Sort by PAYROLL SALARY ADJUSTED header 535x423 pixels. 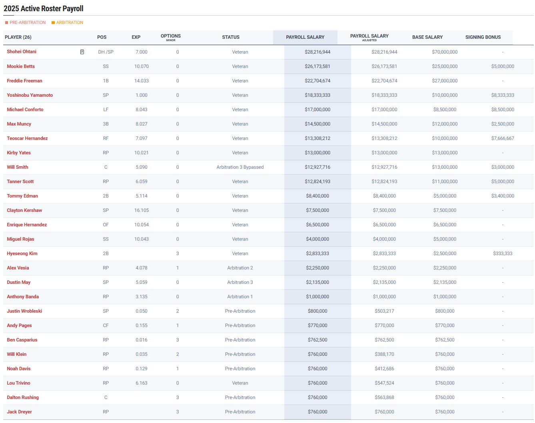tap(369, 38)
